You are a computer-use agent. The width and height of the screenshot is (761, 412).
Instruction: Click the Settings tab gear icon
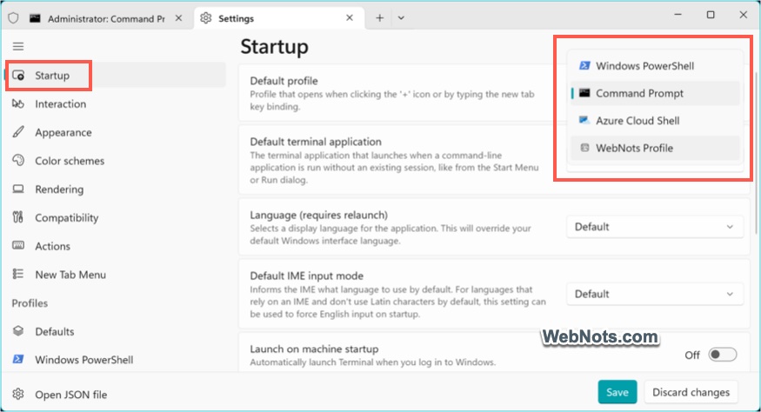pyautogui.click(x=206, y=18)
